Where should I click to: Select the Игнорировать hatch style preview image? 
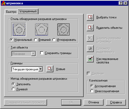[63, 29]
